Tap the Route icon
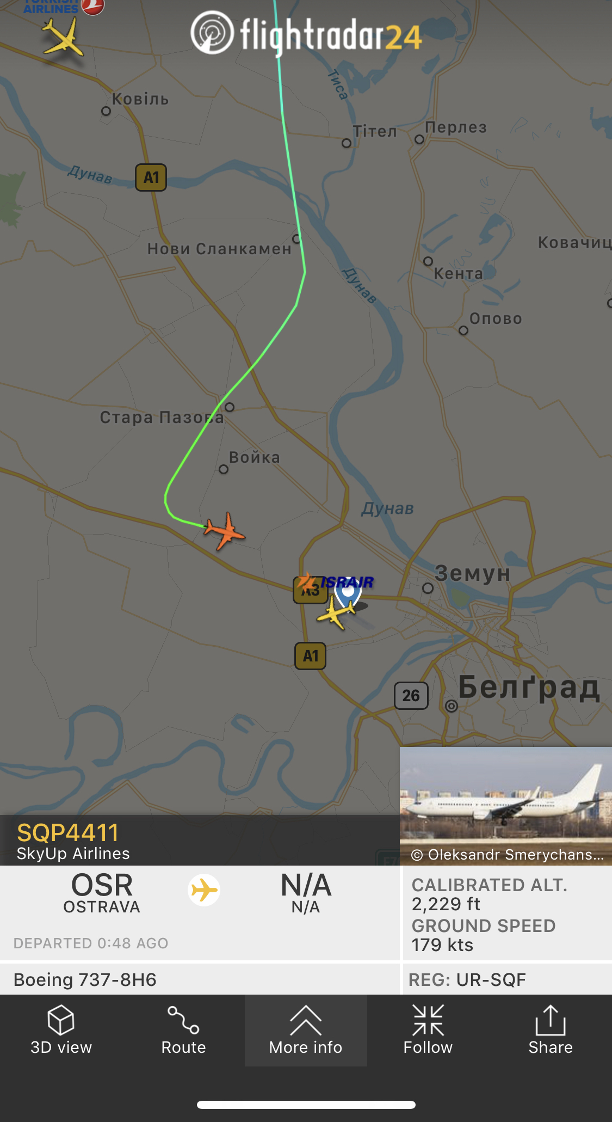The width and height of the screenshot is (612, 1122). 183,1020
